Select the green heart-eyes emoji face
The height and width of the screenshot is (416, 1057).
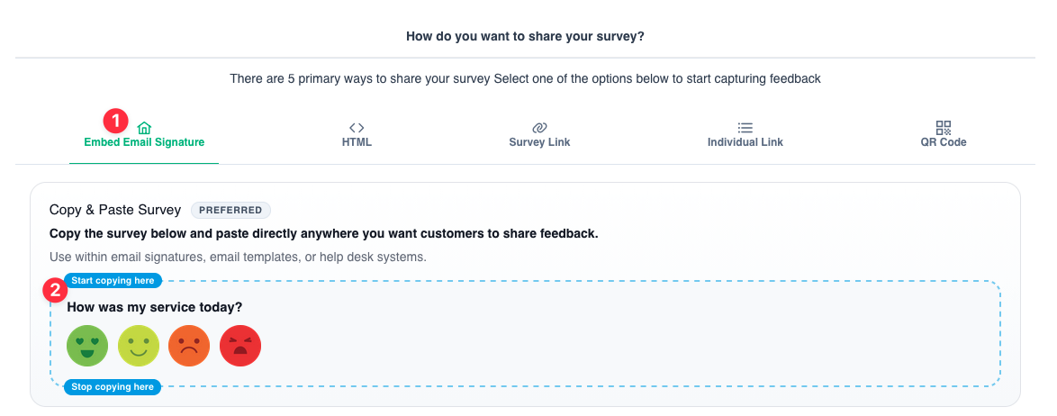[87, 346]
